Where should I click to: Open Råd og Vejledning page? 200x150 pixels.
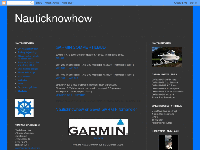click(x=27, y=52)
